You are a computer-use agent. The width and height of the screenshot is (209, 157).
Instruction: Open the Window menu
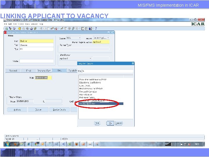(34, 24)
